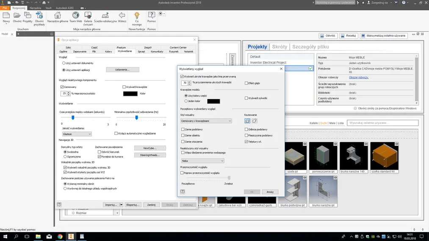Screen dimensions: 429x241
Task: Click the help icon in Wyświetlany wygląd dialog
Action: [183, 192]
